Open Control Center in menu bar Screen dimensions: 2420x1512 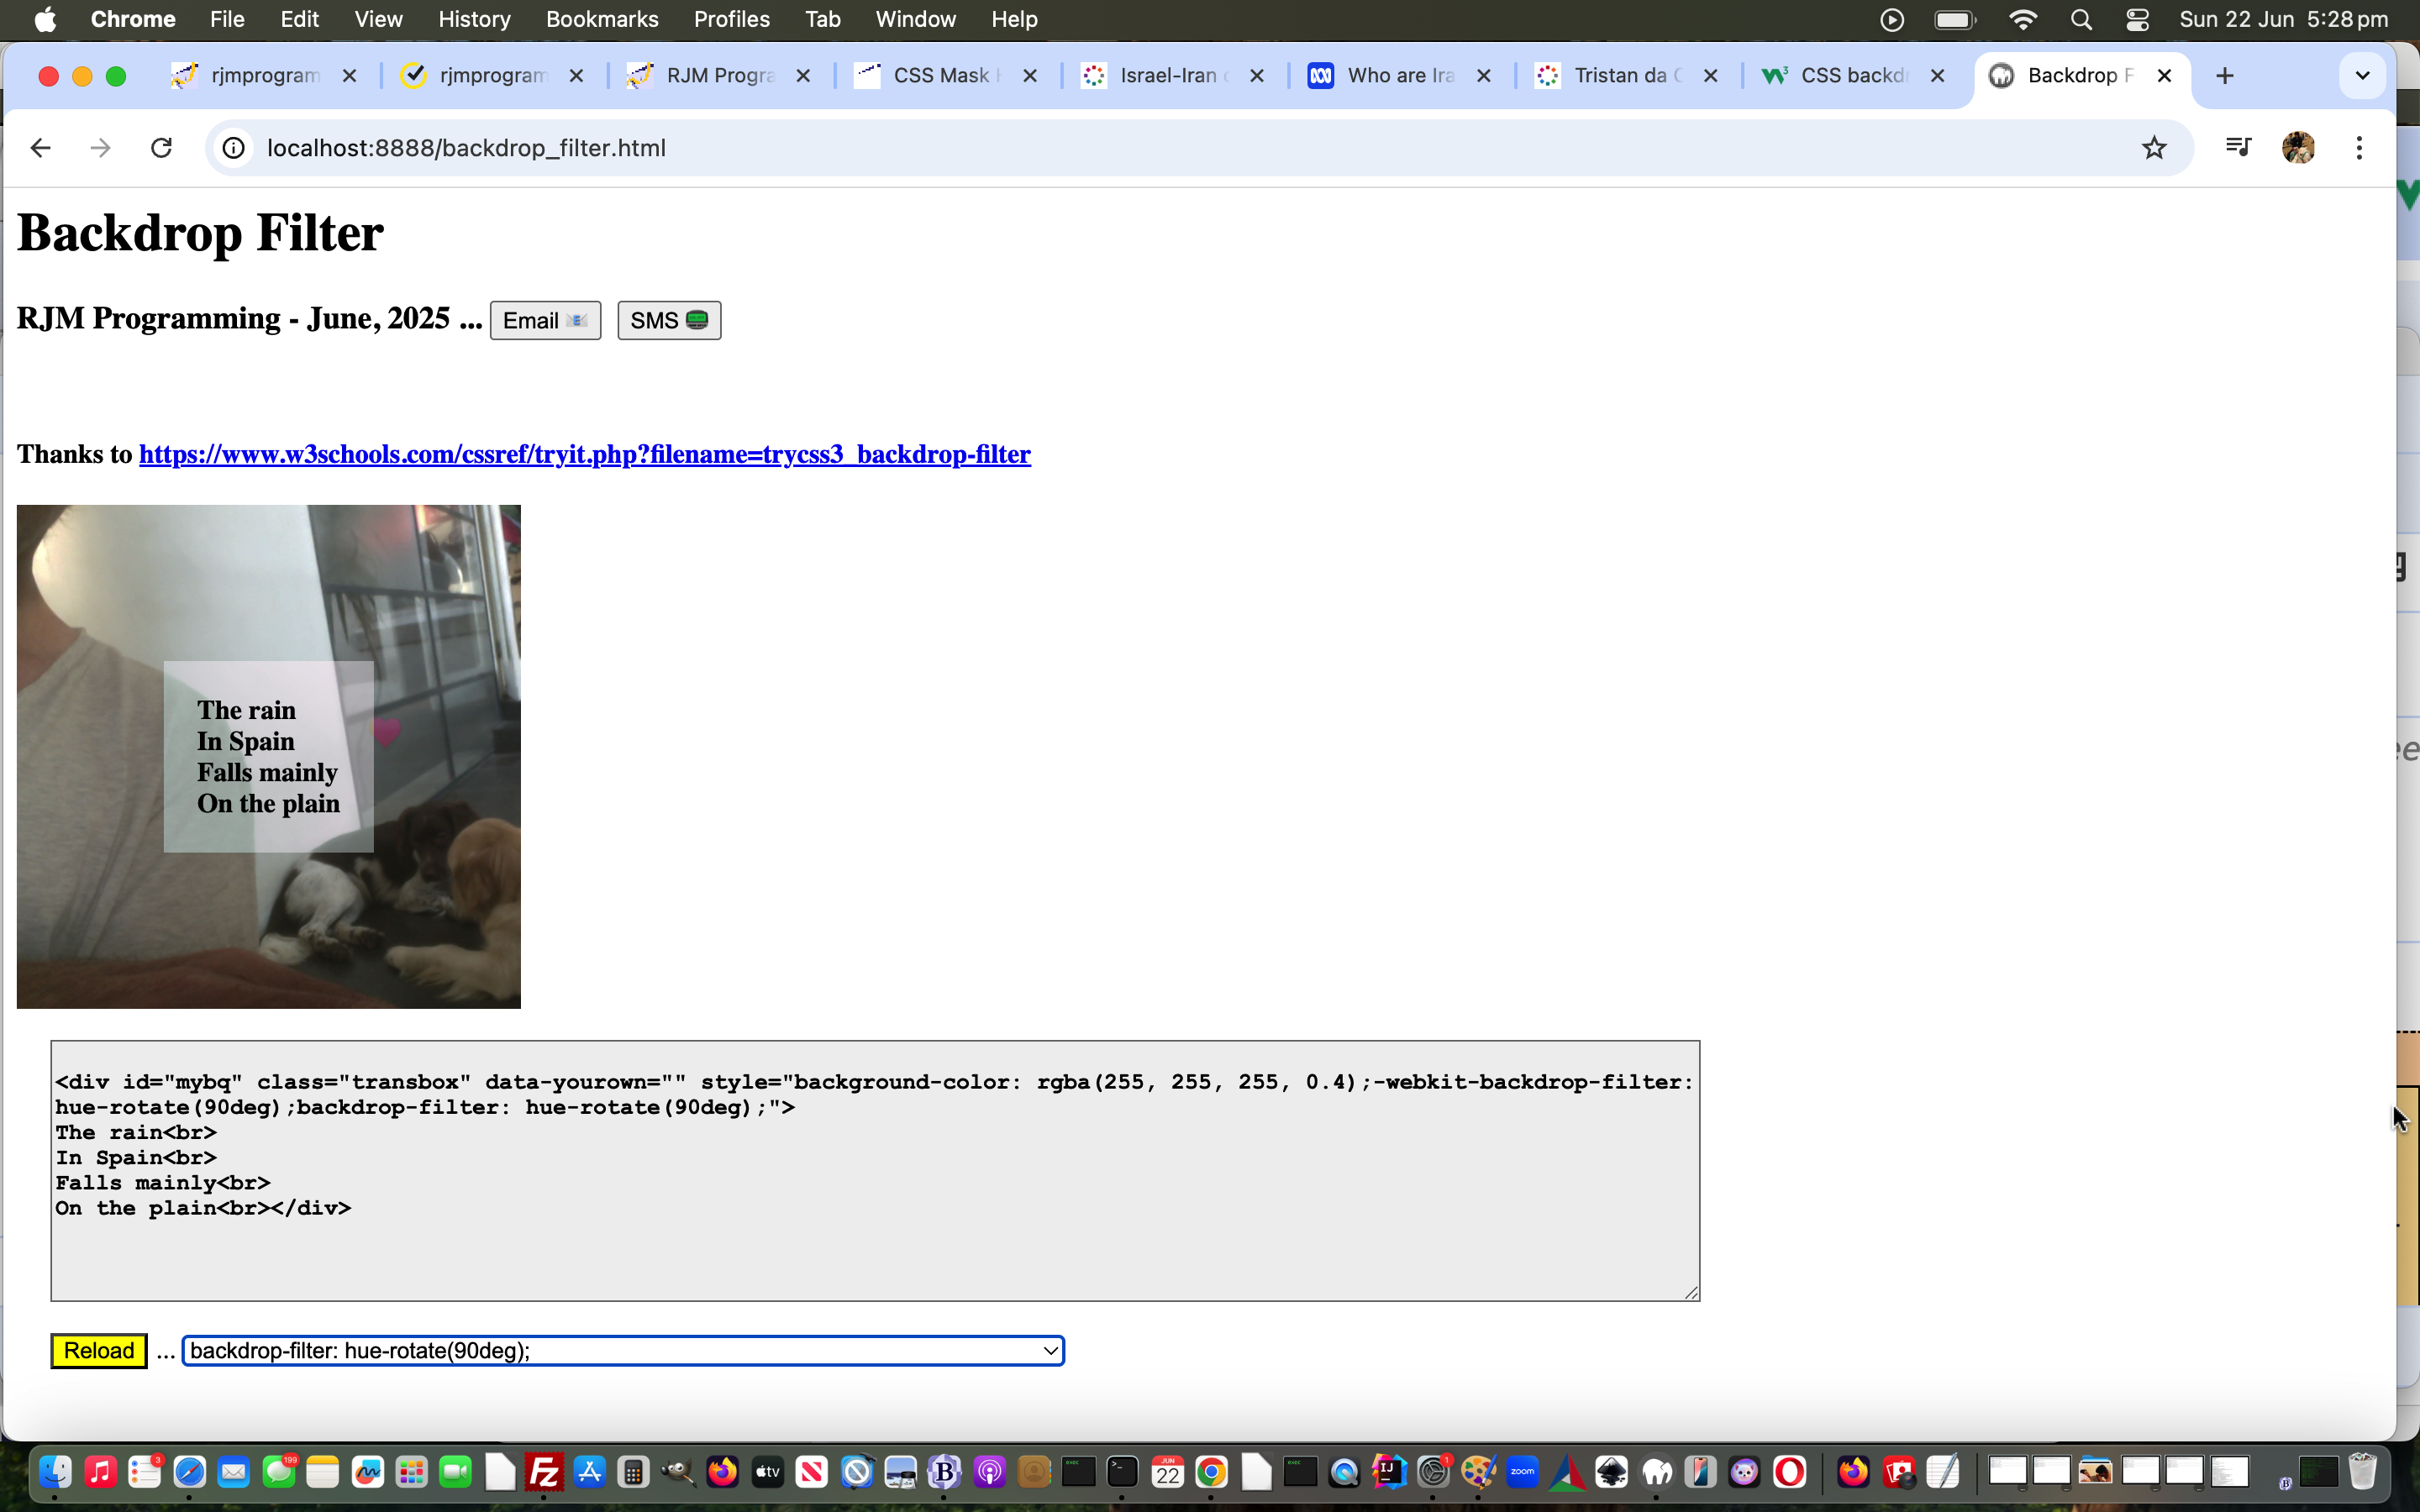(2137, 20)
